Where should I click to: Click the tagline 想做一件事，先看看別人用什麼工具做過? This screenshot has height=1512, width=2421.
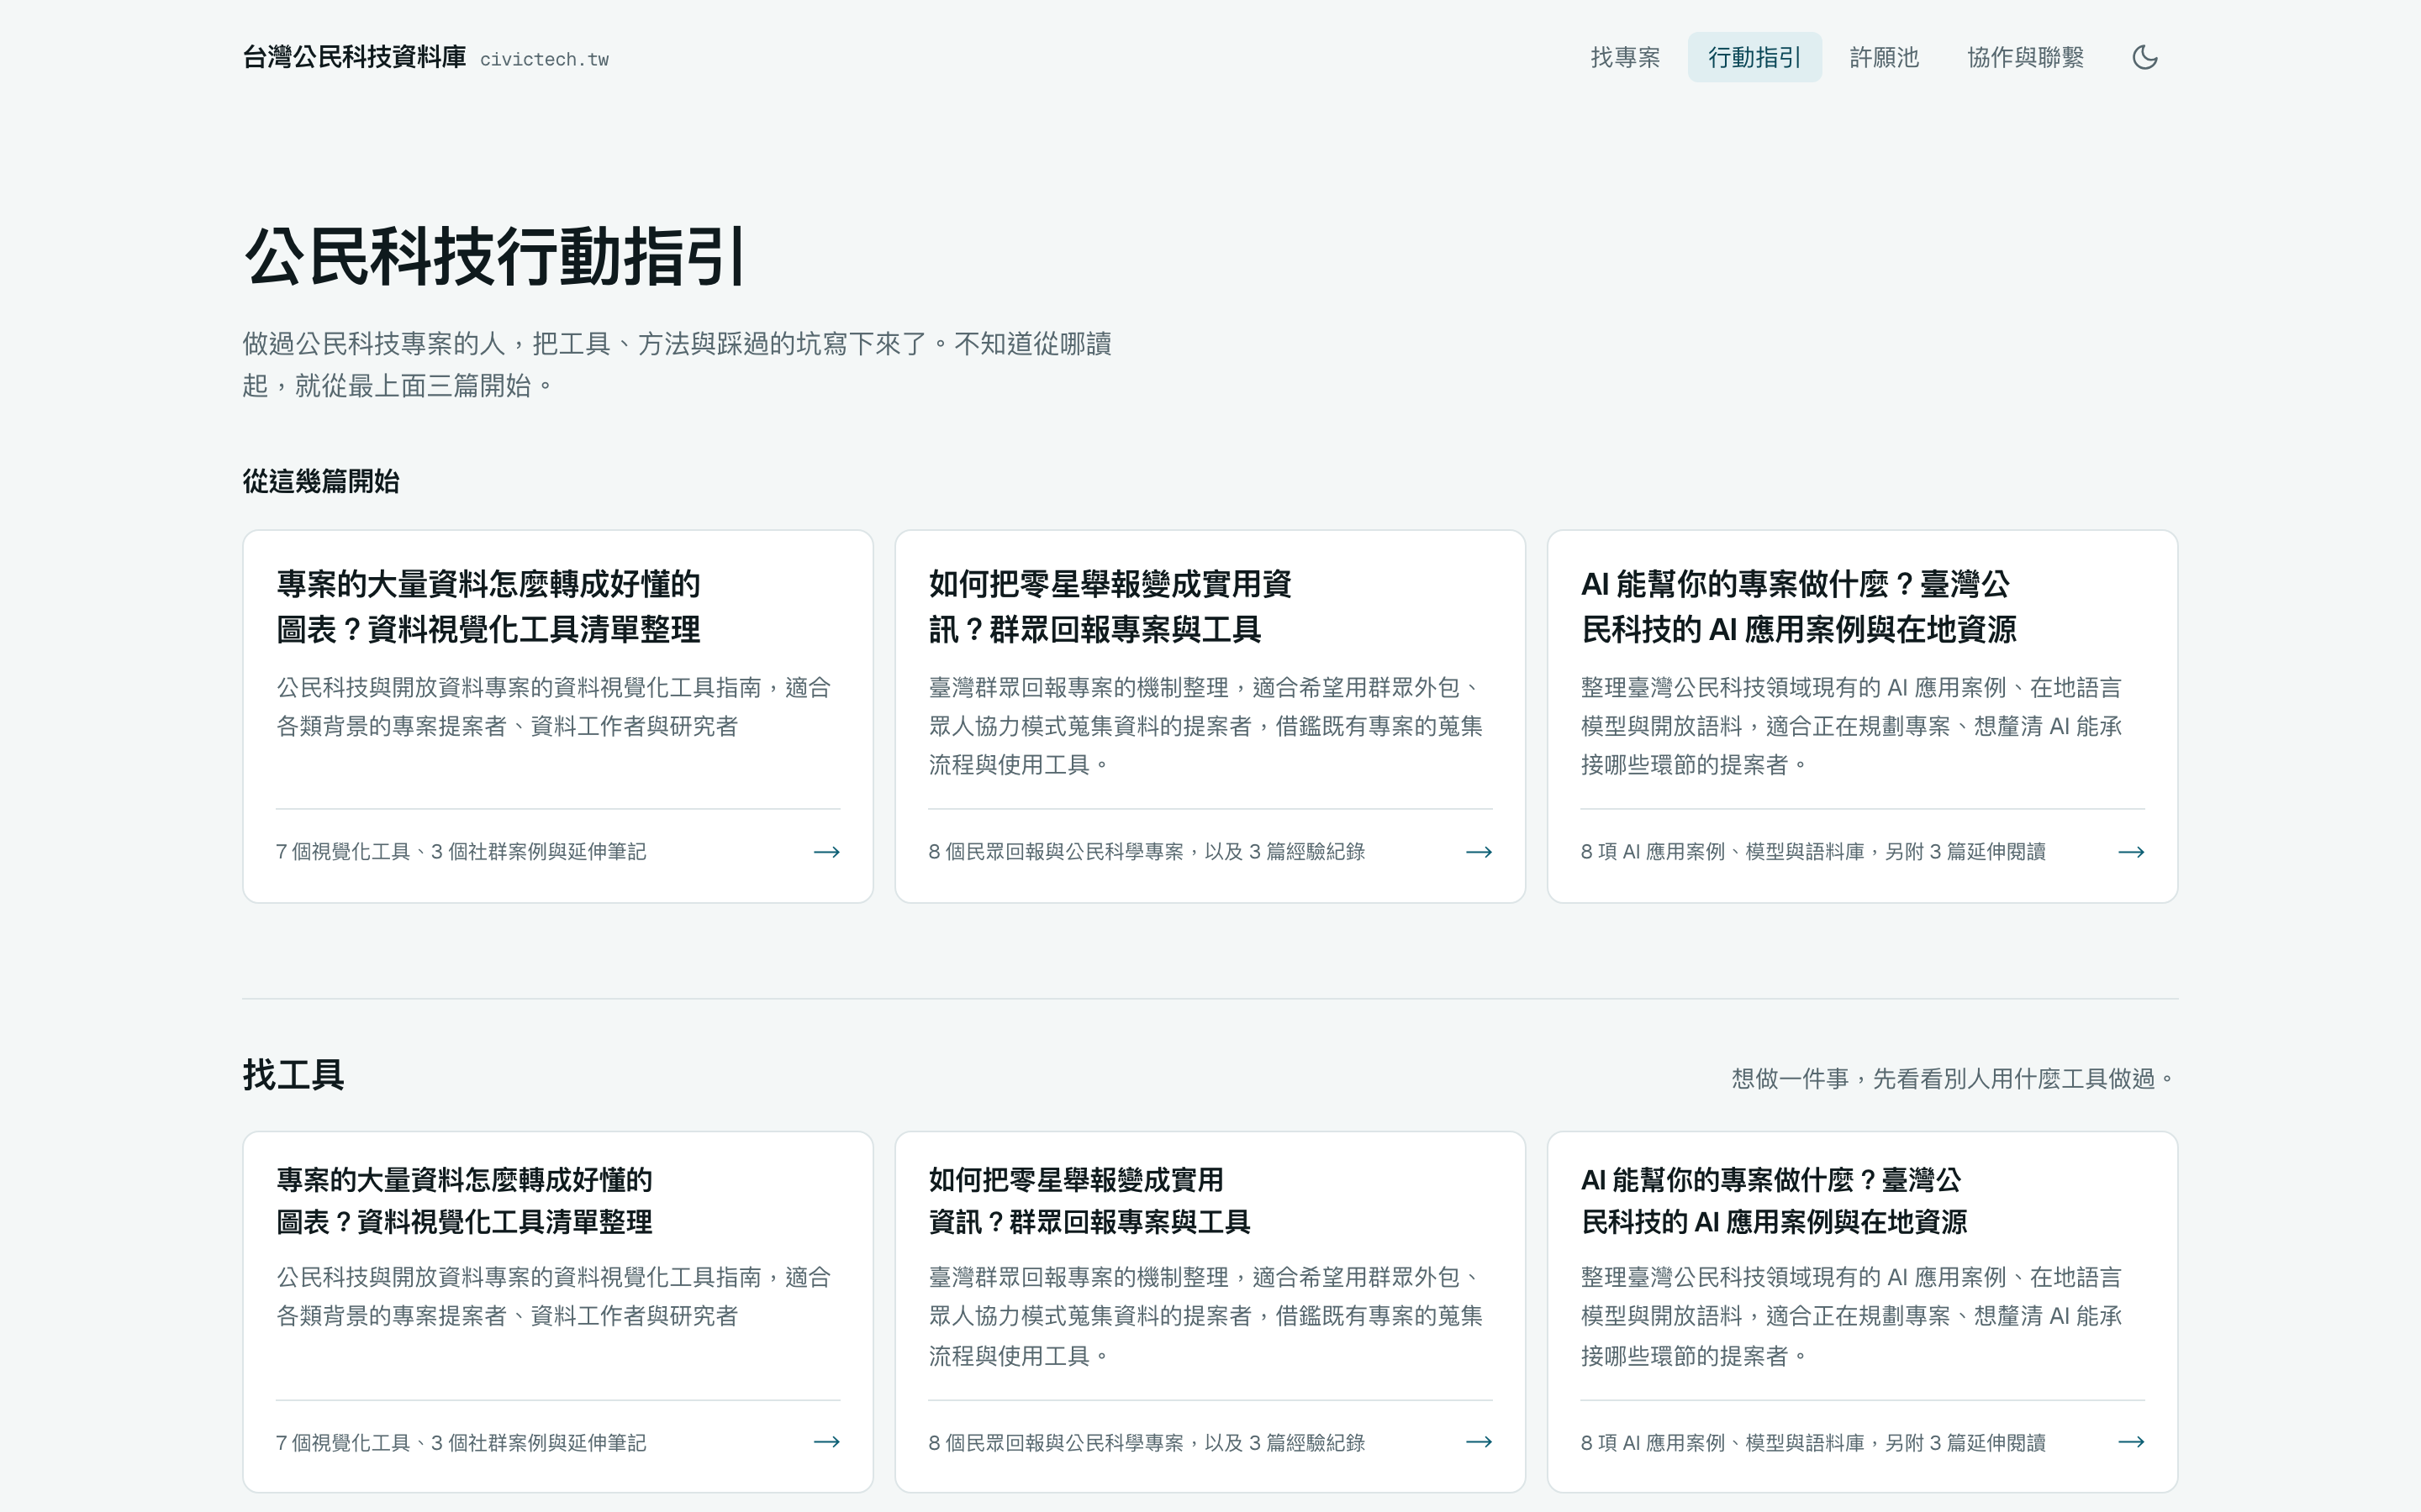pyautogui.click(x=1954, y=1079)
